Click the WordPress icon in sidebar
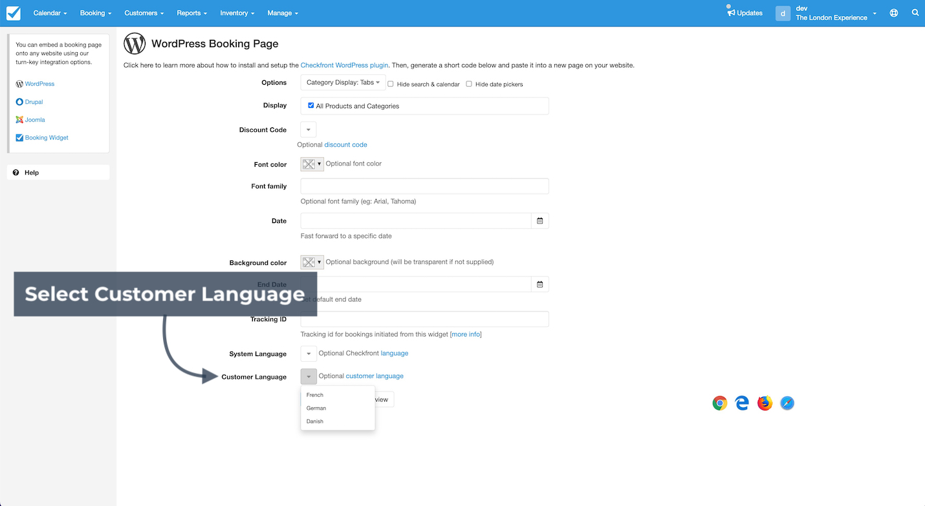Screen dimensions: 925x506 (x=19, y=84)
